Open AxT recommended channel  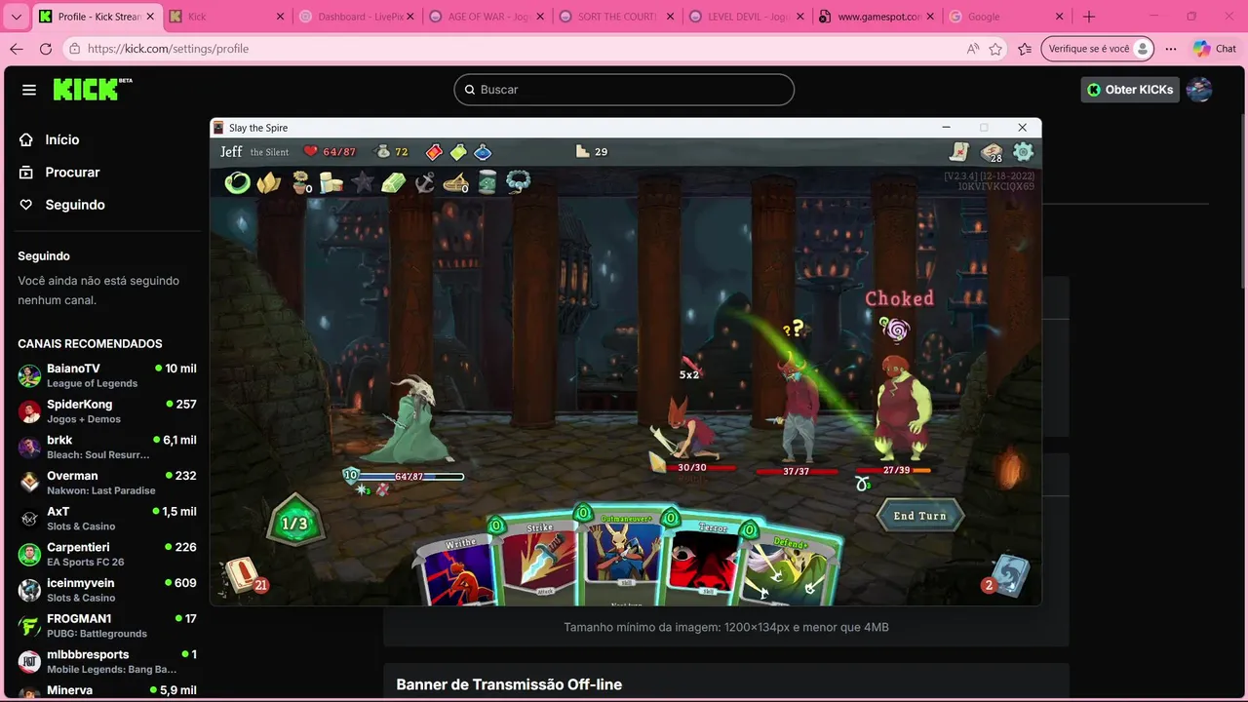point(107,518)
